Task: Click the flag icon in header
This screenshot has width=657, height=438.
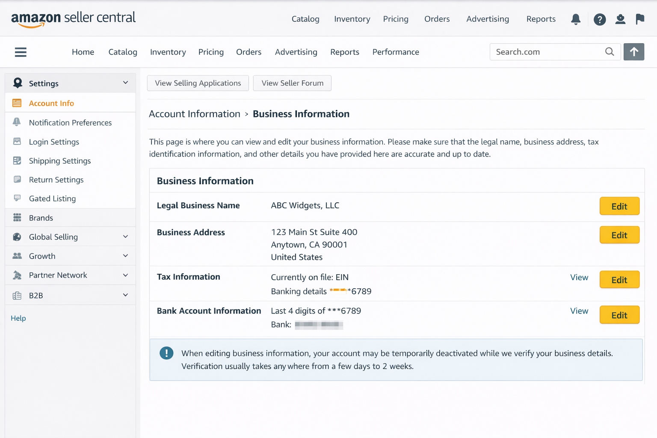Action: click(x=640, y=19)
